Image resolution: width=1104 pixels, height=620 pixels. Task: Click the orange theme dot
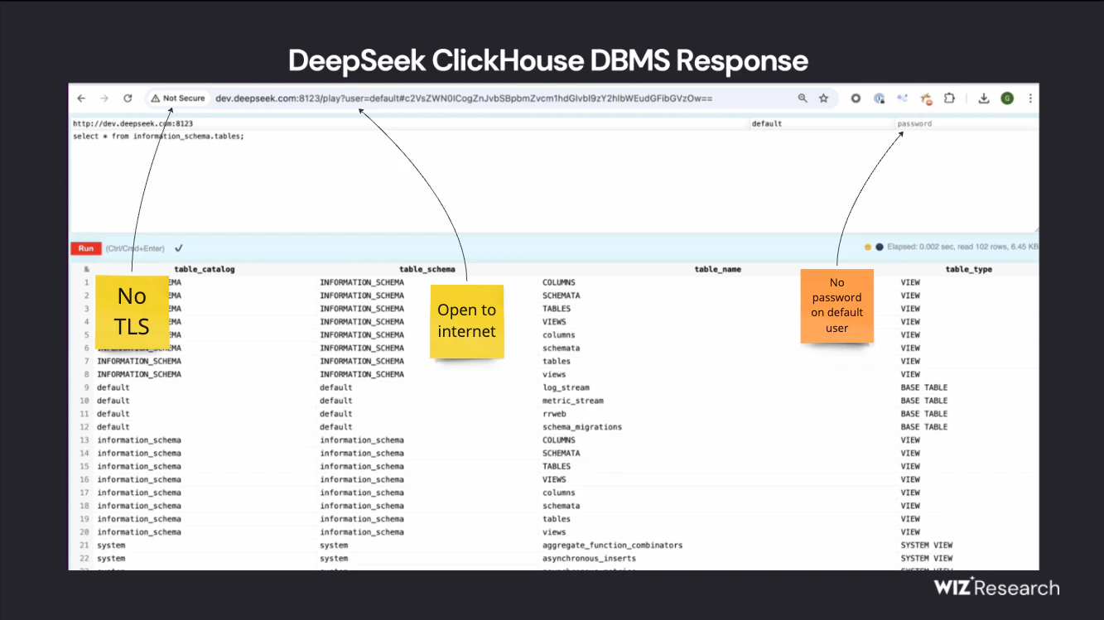(x=867, y=247)
